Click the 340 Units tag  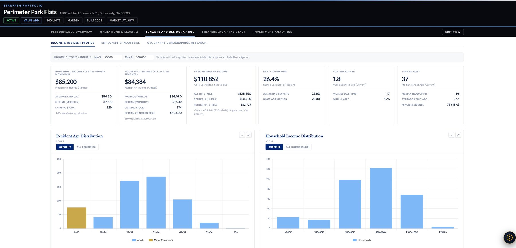tap(54, 20)
